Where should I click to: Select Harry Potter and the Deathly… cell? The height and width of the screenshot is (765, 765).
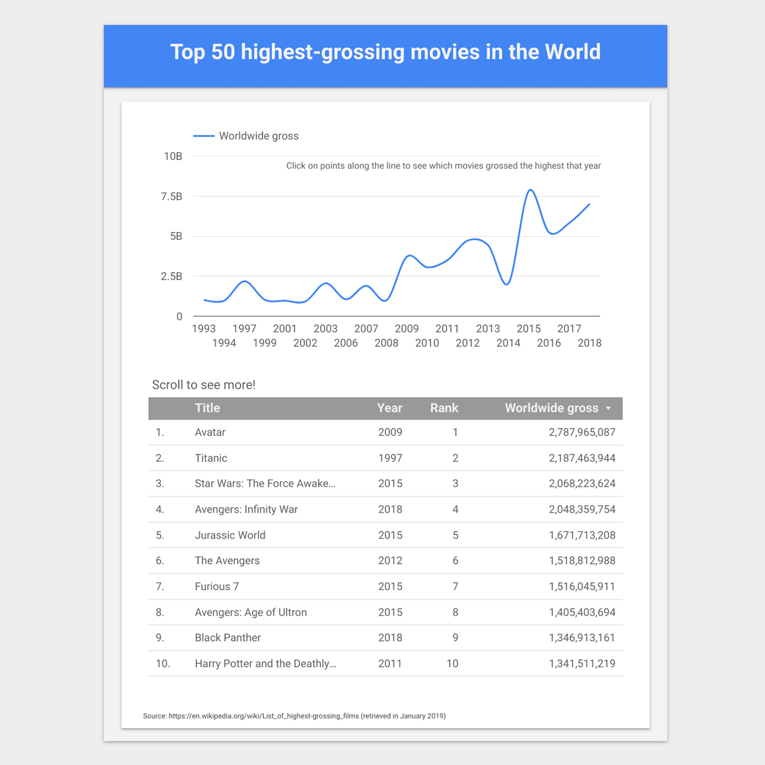tap(265, 663)
